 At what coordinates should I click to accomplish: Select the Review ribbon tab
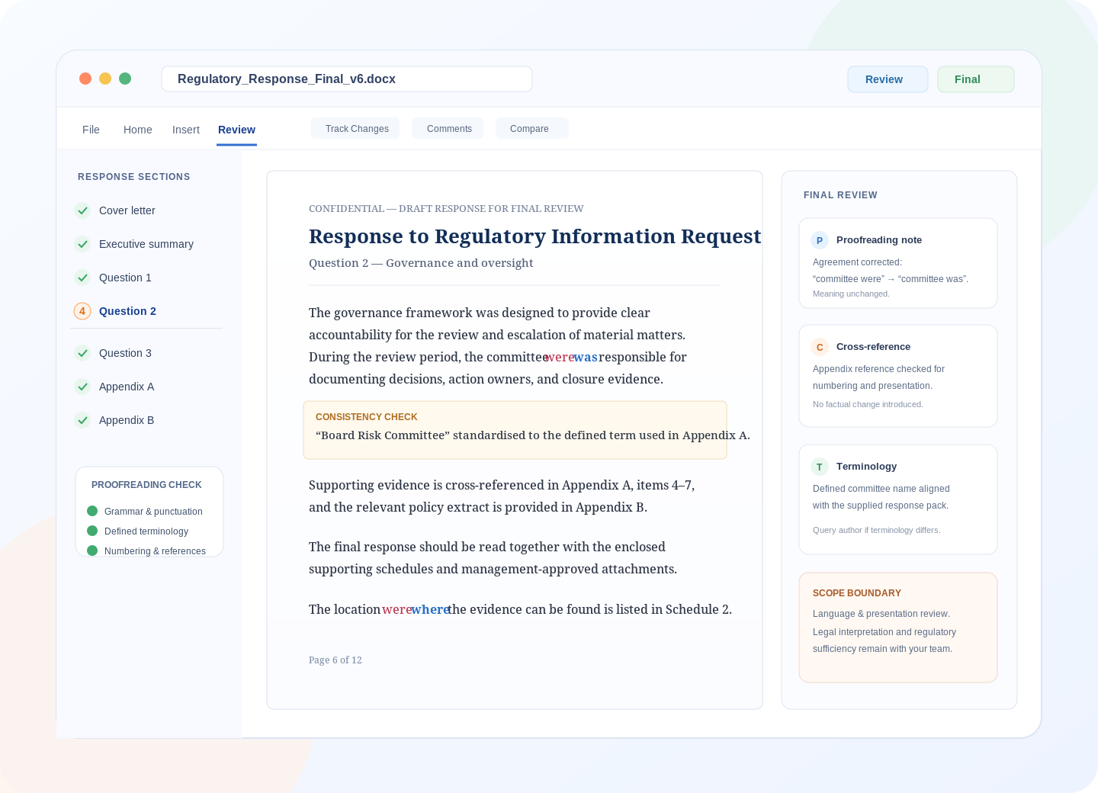coord(236,130)
